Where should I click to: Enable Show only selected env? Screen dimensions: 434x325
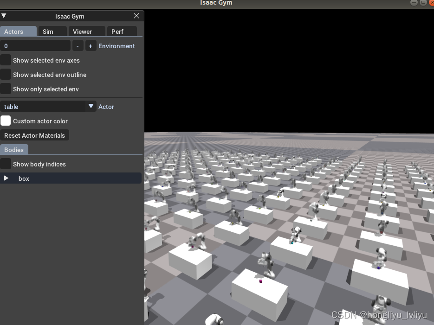point(6,89)
